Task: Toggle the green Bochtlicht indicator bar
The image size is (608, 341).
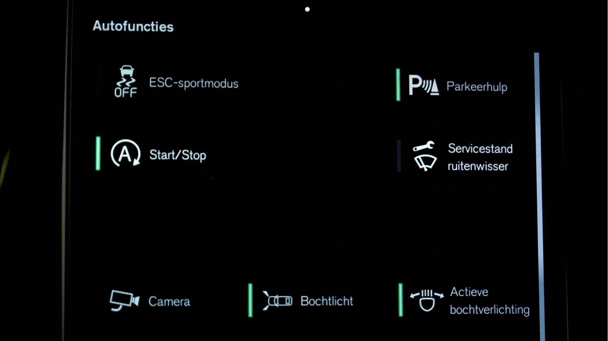Action: 250,300
